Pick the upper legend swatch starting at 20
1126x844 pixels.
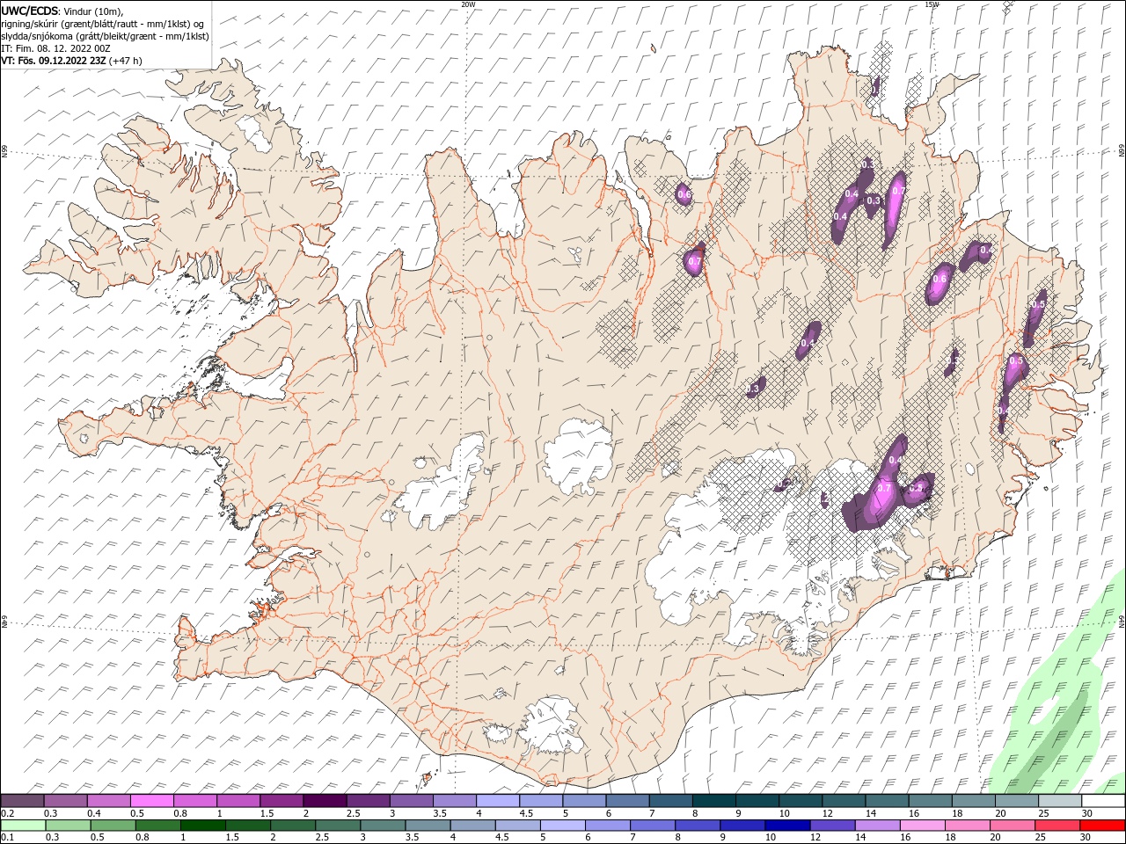(1016, 801)
